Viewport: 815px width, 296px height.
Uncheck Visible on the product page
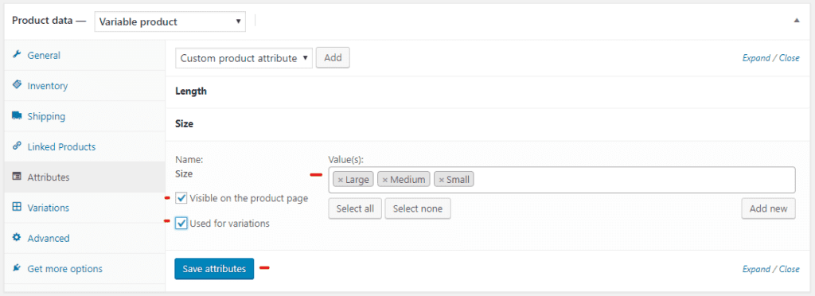click(x=181, y=198)
